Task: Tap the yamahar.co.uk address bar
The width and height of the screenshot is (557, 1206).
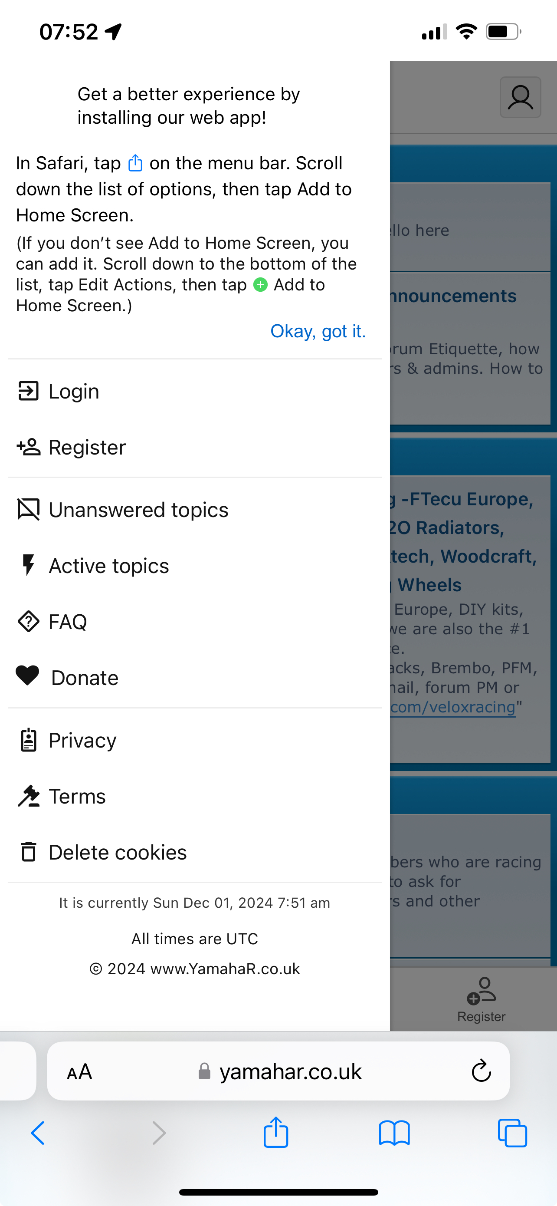Action: point(278,1071)
